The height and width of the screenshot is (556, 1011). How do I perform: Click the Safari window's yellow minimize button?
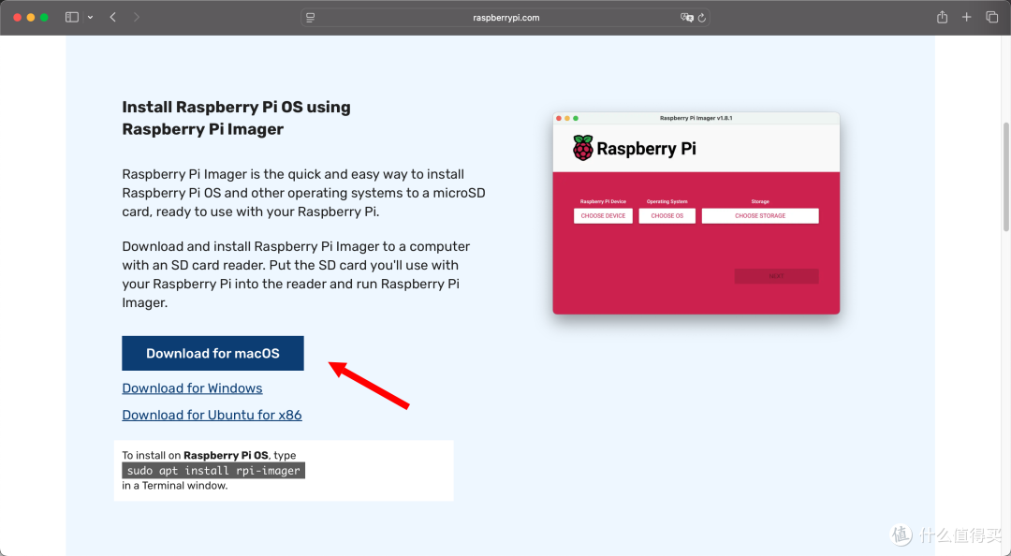[x=30, y=18]
